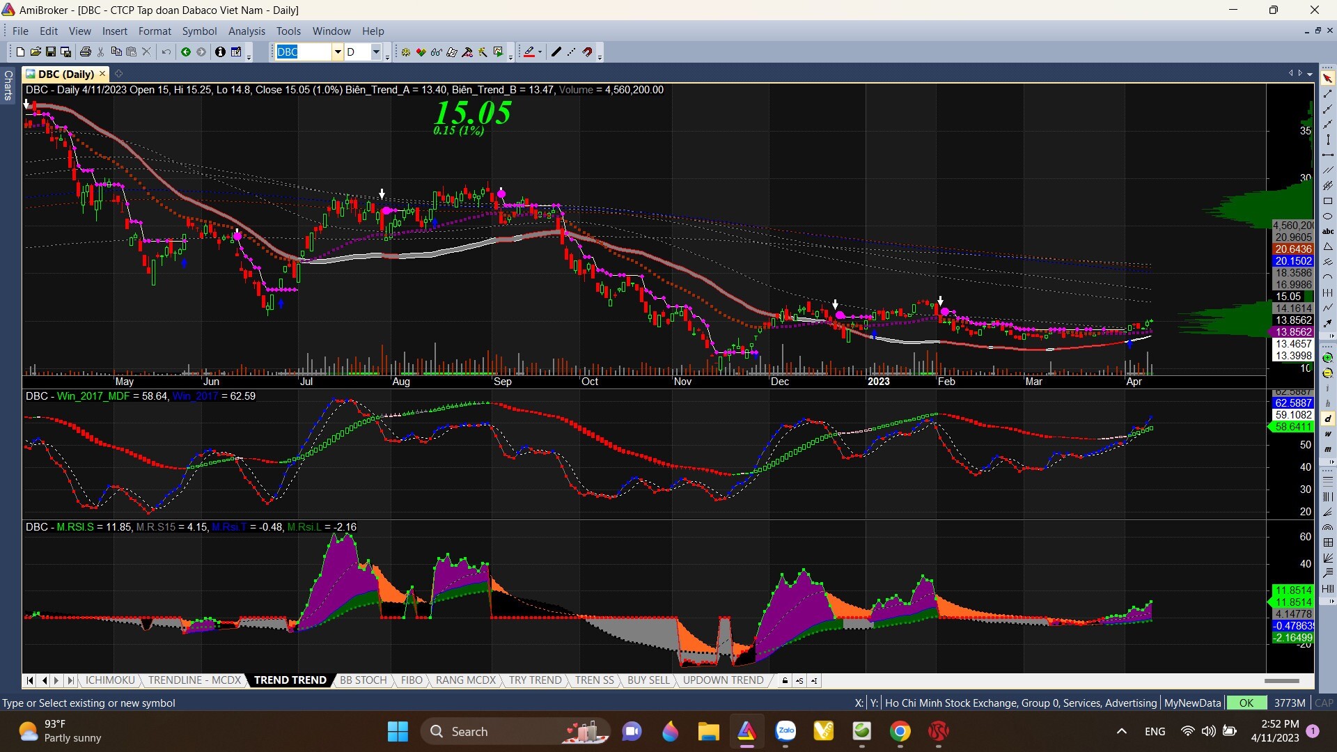The height and width of the screenshot is (752, 1337).
Task: Click in the DBC symbol input field
Action: 303,52
